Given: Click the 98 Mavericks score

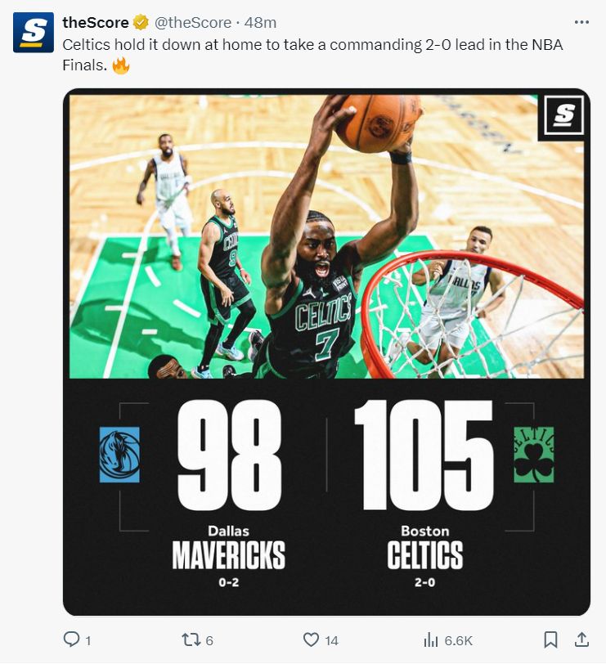Looking at the screenshot, I should point(229,455).
